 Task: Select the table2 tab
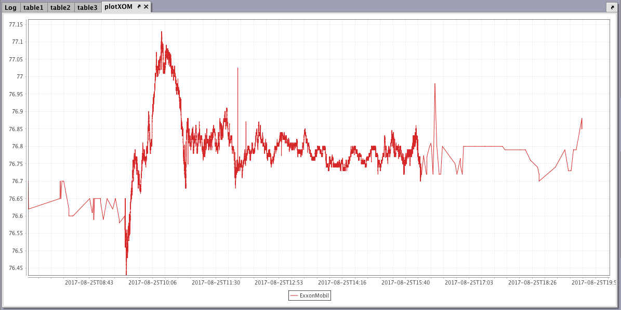tap(60, 8)
